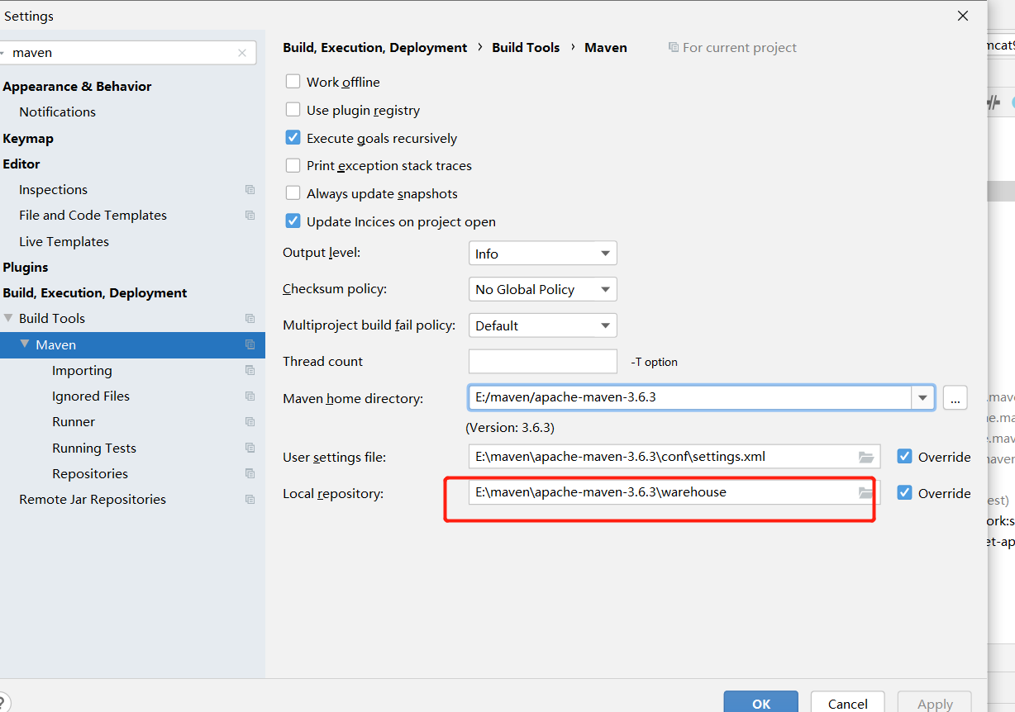The height and width of the screenshot is (712, 1015).
Task: Click the ... browse button for Maven home
Action: pos(955,398)
